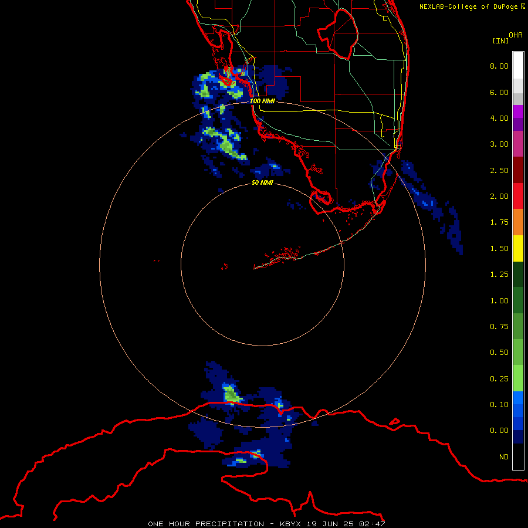Screen dimensions: 528x528
Task: Click the 4.00 legend value
Action: click(x=499, y=118)
